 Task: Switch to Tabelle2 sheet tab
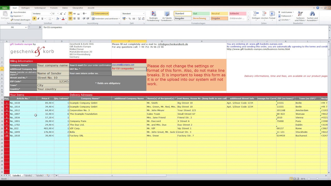(x=28, y=176)
